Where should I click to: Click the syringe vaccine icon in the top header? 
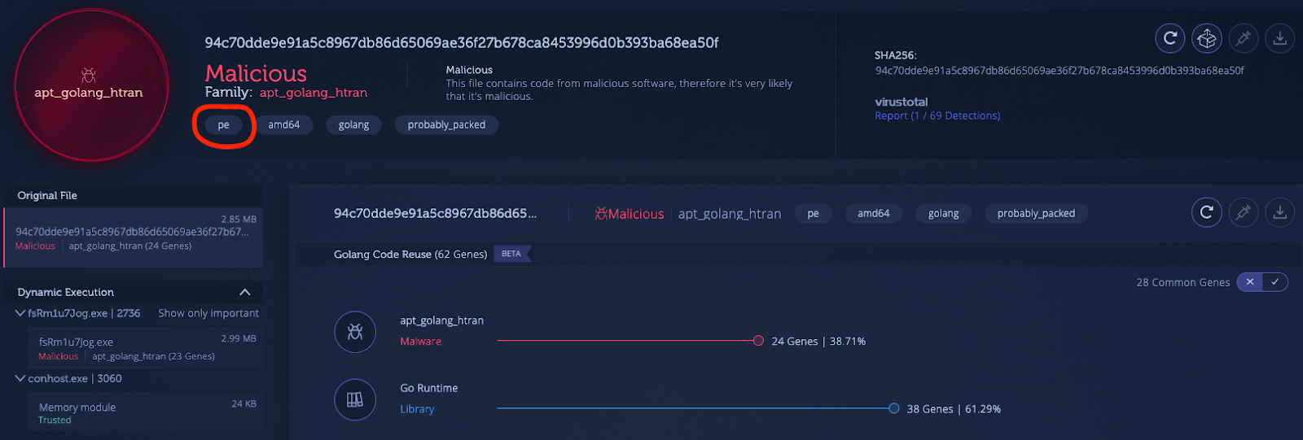coord(1244,38)
